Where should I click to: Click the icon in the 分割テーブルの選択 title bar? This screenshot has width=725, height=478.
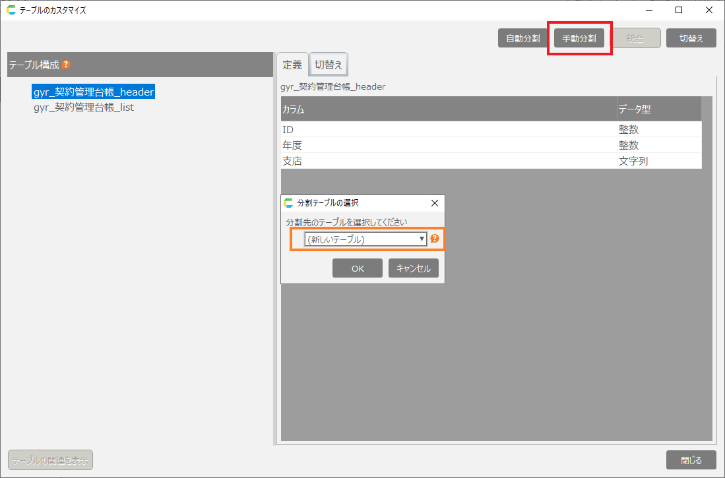point(288,203)
